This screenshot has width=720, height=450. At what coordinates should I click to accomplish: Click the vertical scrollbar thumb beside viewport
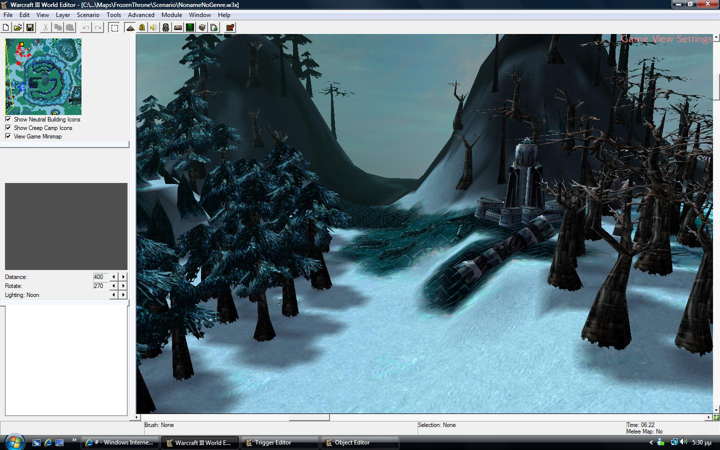(x=716, y=87)
